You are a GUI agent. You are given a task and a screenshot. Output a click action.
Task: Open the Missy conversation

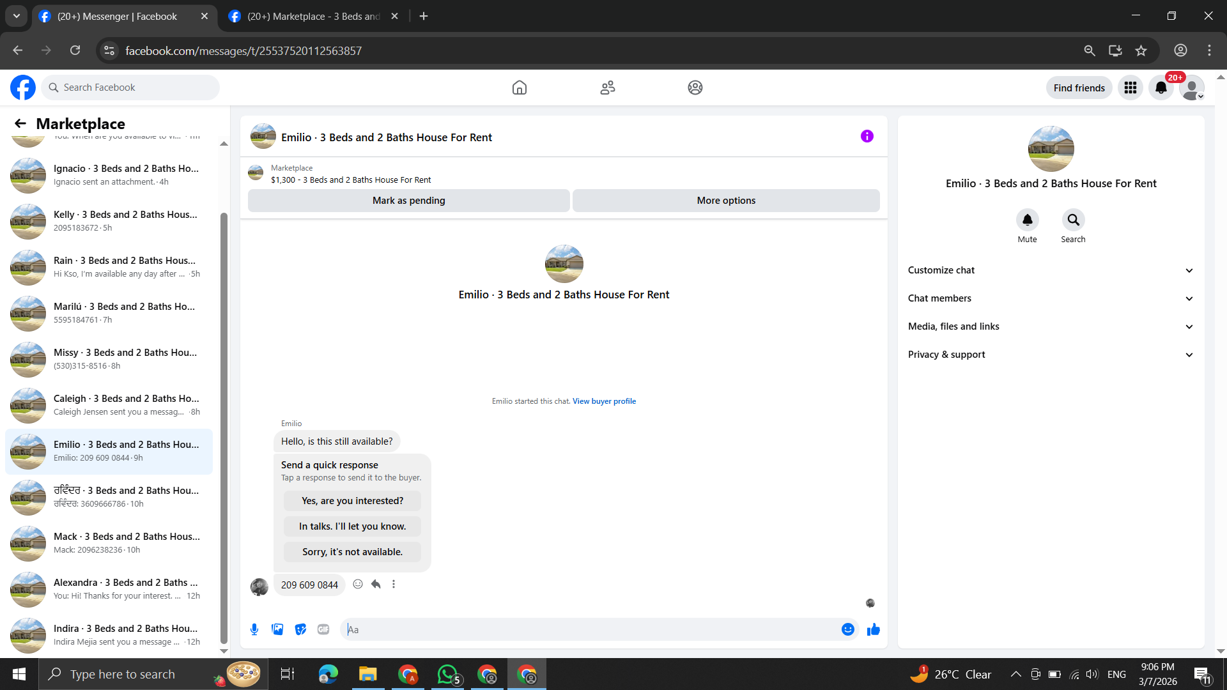coord(109,360)
